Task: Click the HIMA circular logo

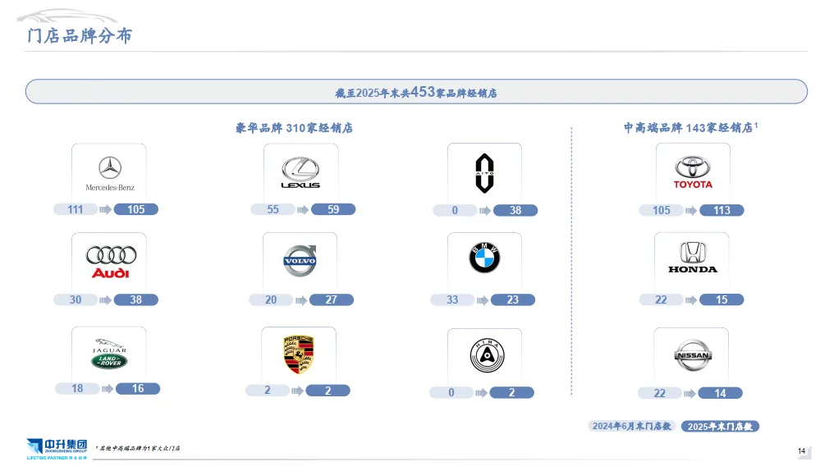Action: 487,355
